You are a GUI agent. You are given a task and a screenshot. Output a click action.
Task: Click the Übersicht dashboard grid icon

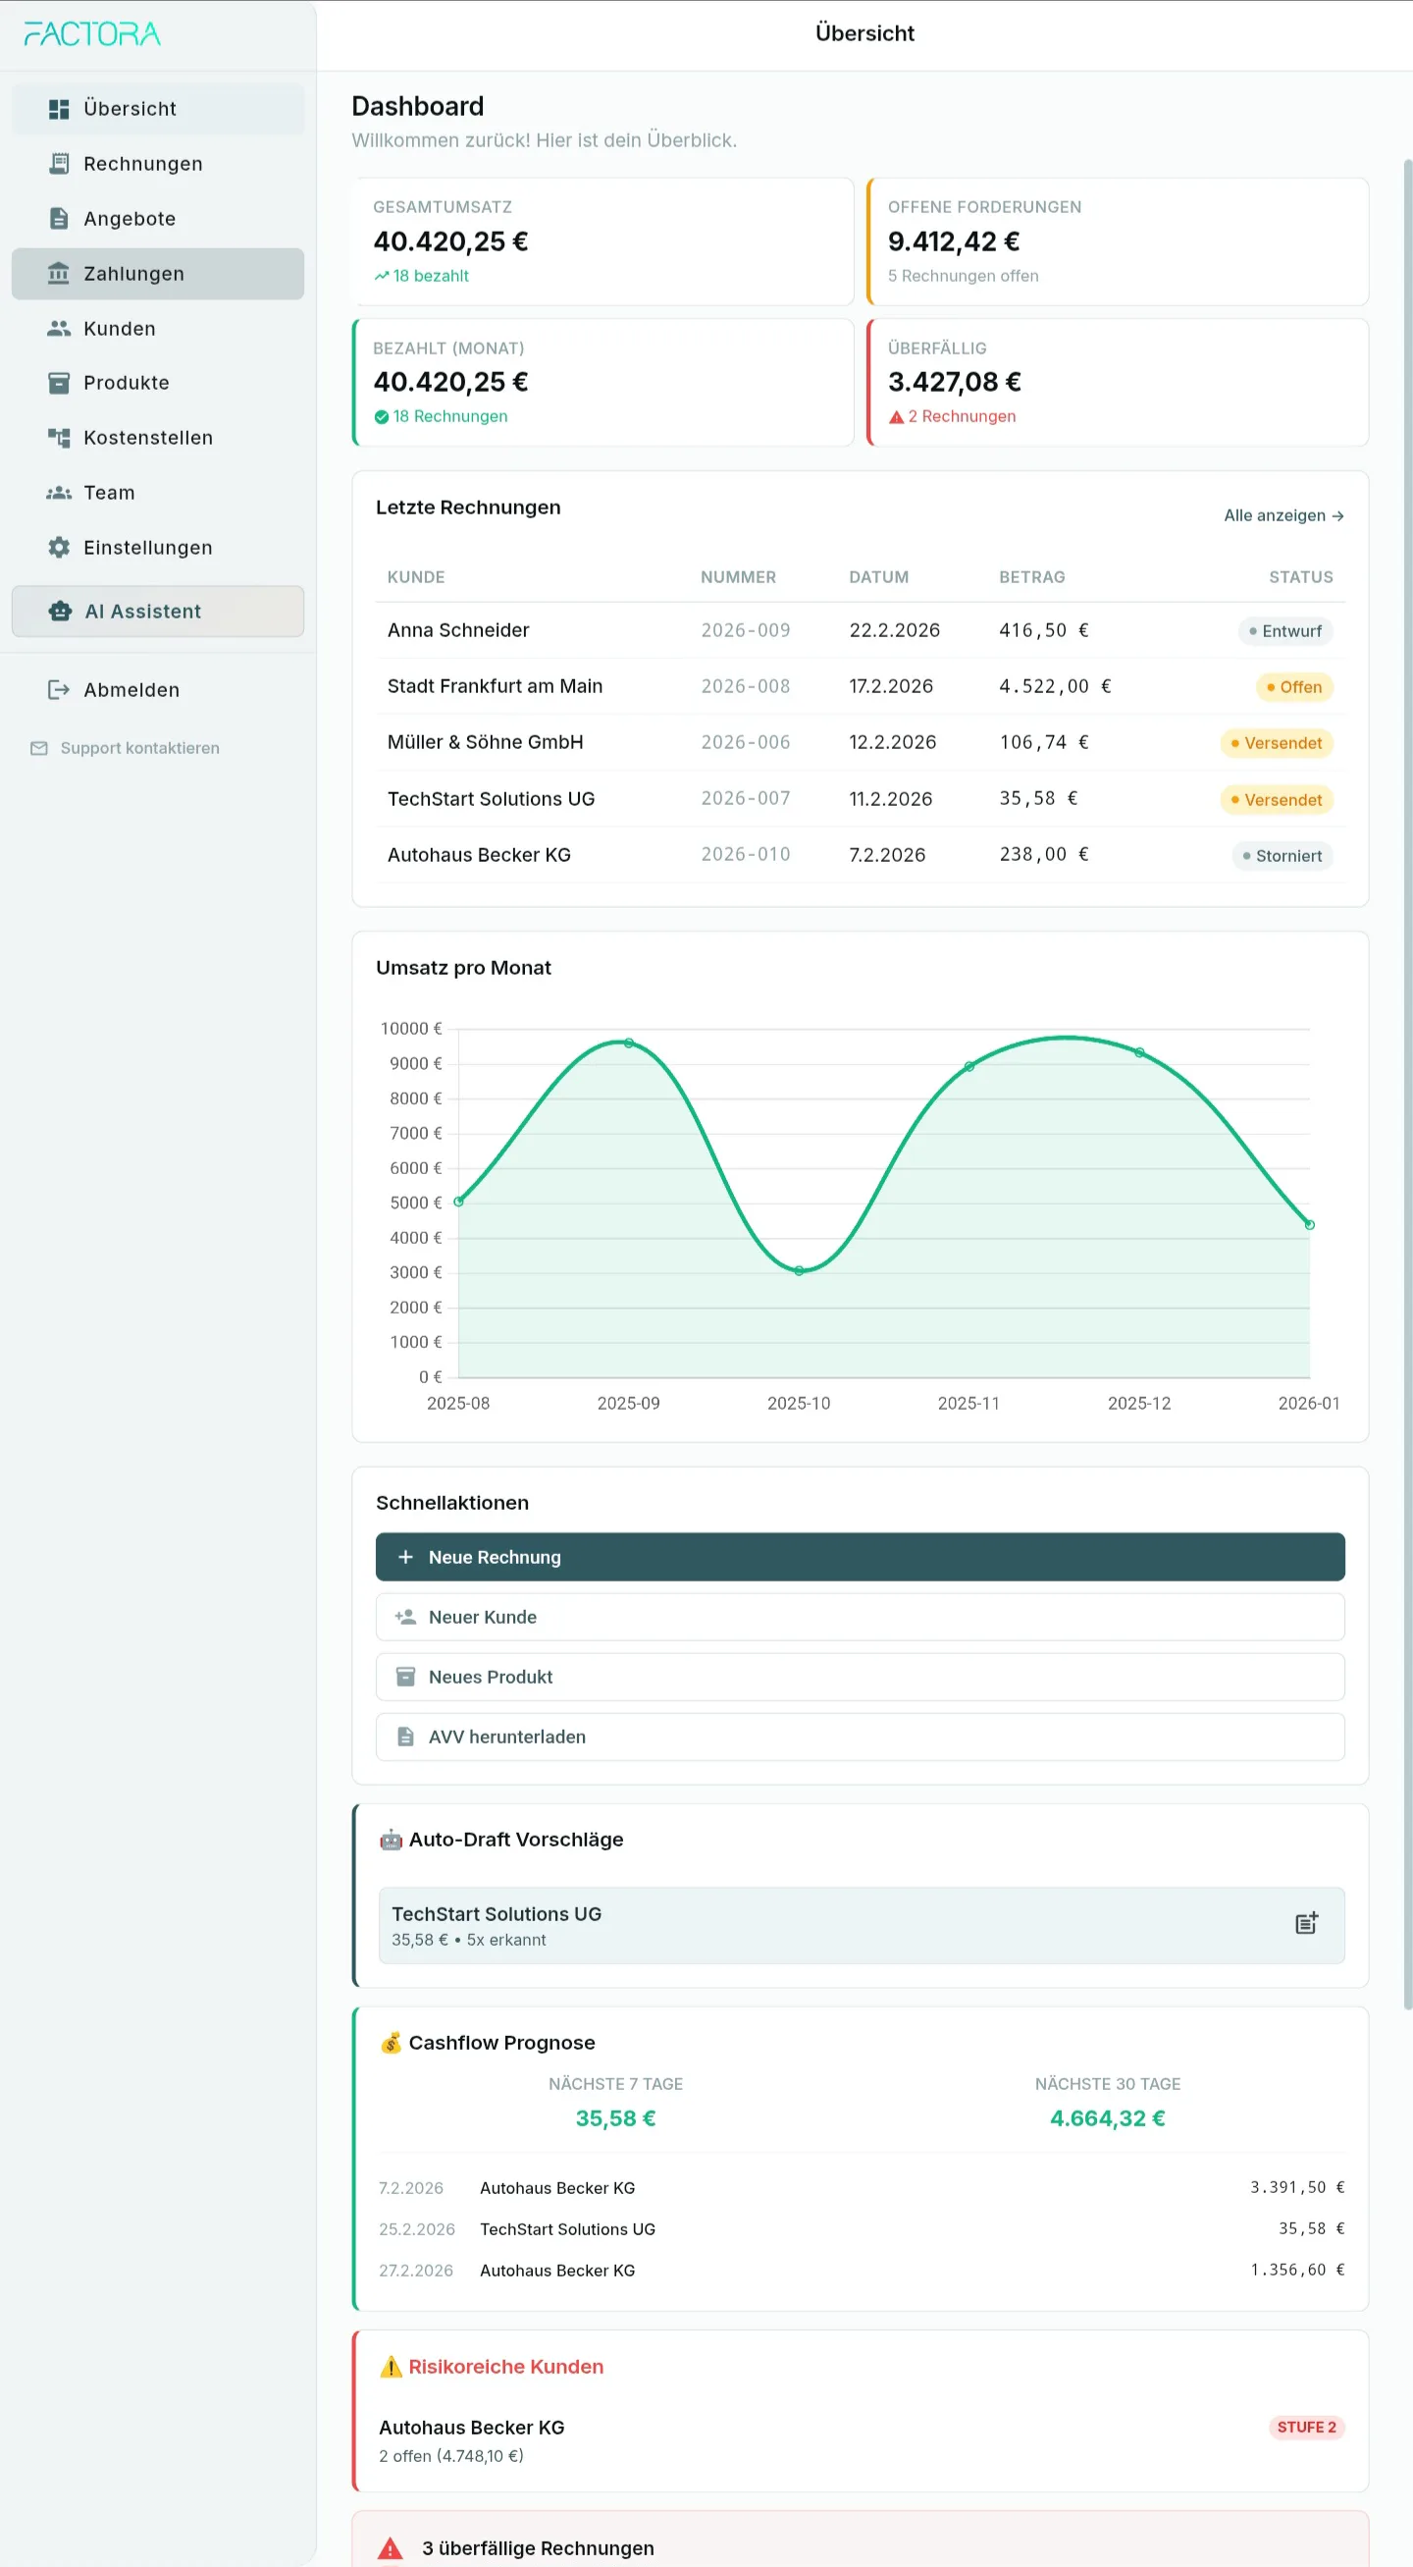click(59, 109)
